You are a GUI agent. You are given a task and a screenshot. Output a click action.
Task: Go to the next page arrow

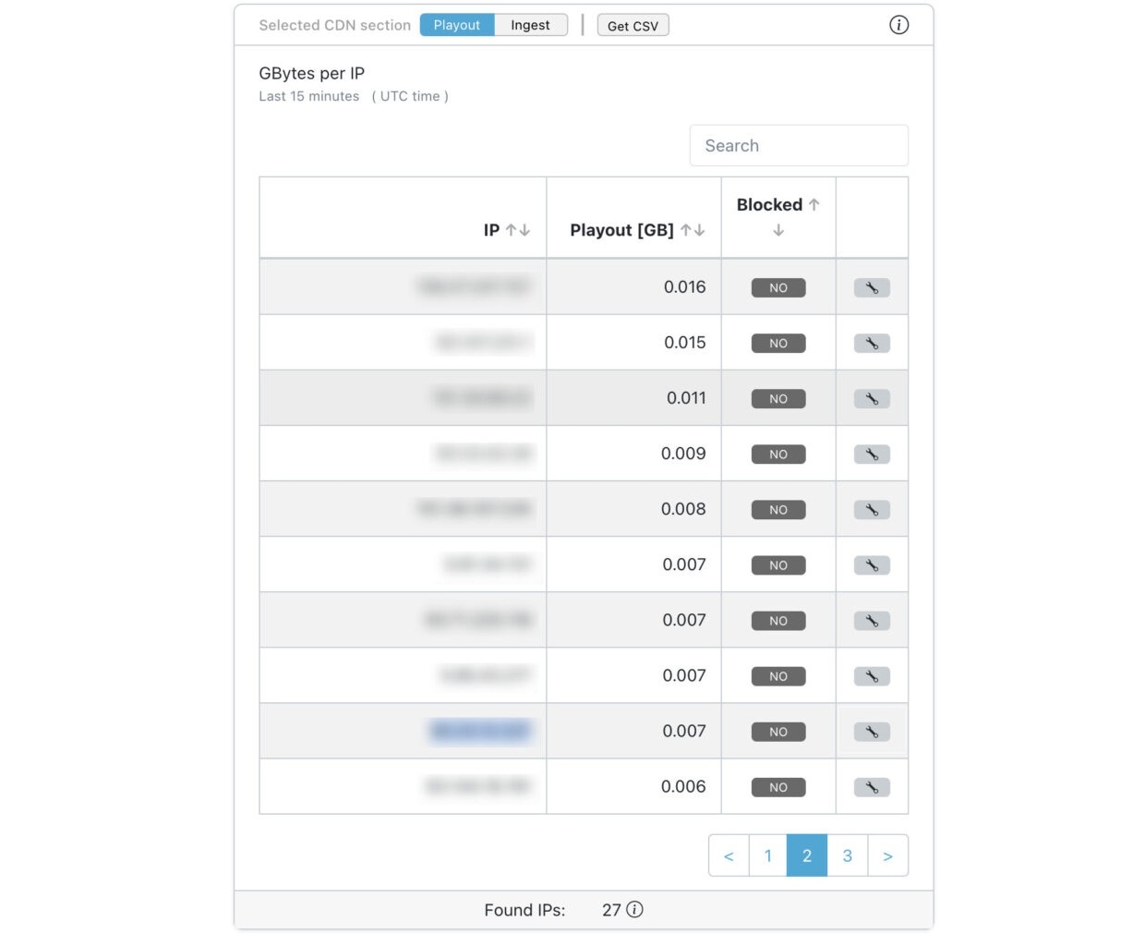coord(887,855)
